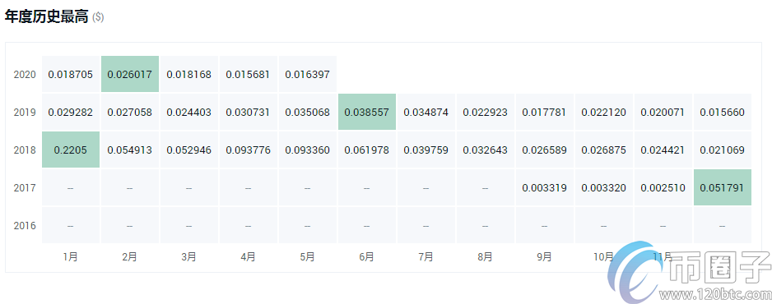Click the 5月 column label
The width and height of the screenshot is (772, 304).
pyautogui.click(x=307, y=257)
